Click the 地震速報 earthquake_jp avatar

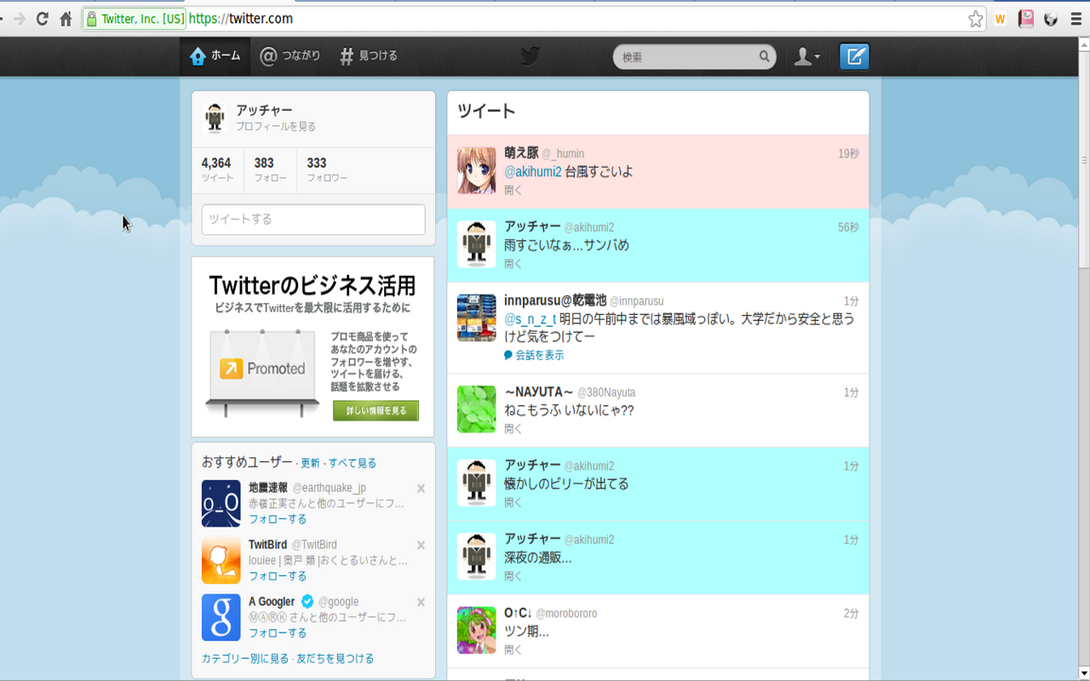(221, 504)
